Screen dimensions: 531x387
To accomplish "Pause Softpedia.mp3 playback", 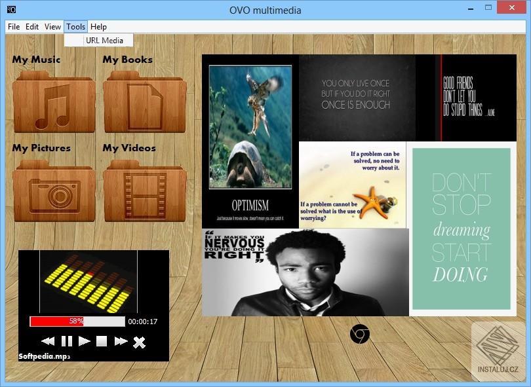I will point(66,341).
